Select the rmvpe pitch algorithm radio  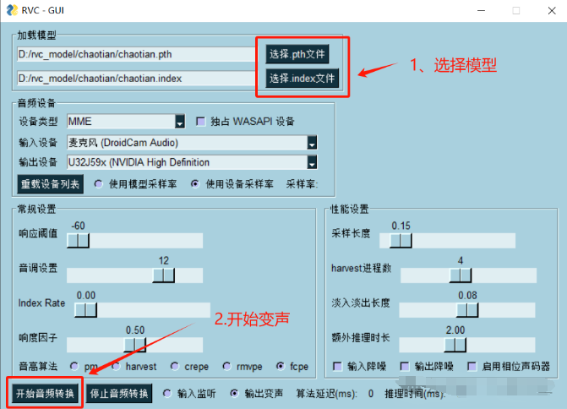(226, 367)
